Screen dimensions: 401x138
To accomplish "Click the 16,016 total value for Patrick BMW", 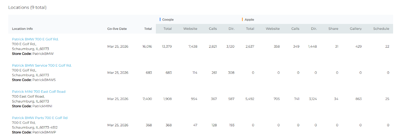I will coord(147,47).
